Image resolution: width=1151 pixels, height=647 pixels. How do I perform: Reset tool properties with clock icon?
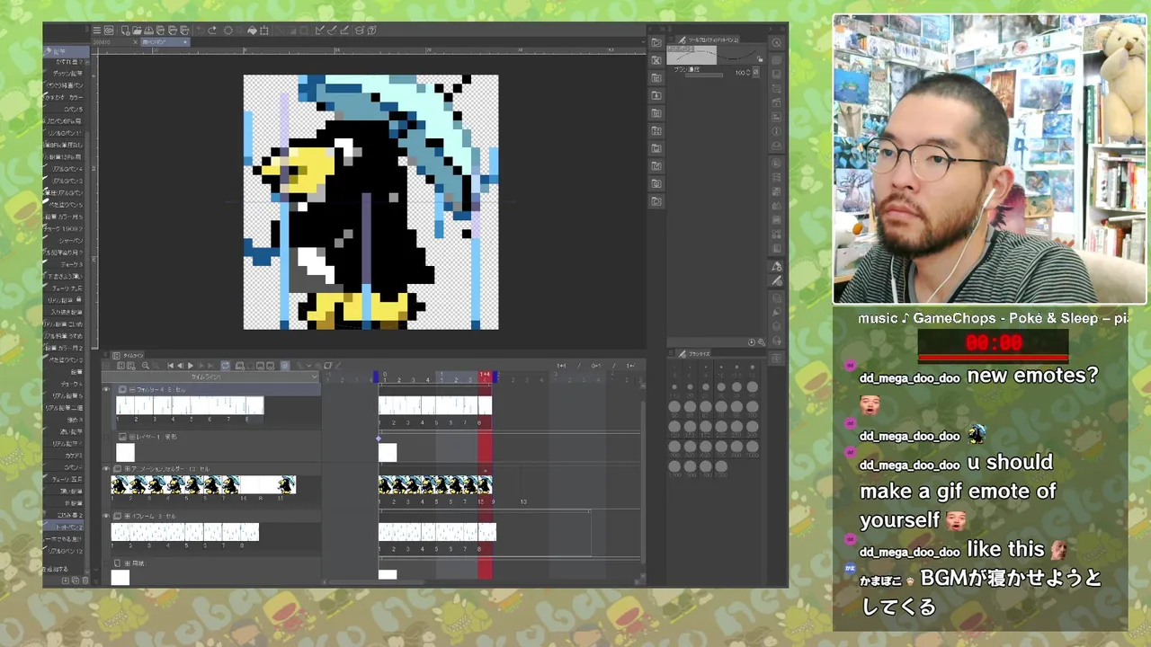752,341
